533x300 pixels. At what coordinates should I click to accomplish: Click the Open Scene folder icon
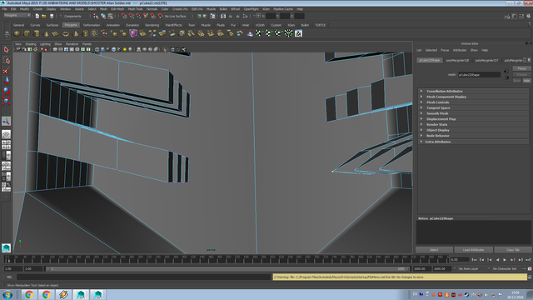point(44,16)
